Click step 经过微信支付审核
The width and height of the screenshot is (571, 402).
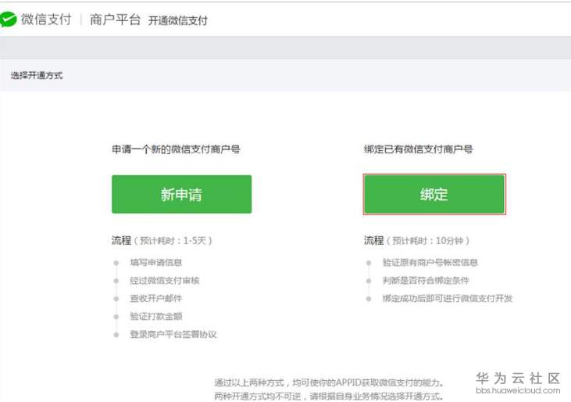[x=165, y=280]
